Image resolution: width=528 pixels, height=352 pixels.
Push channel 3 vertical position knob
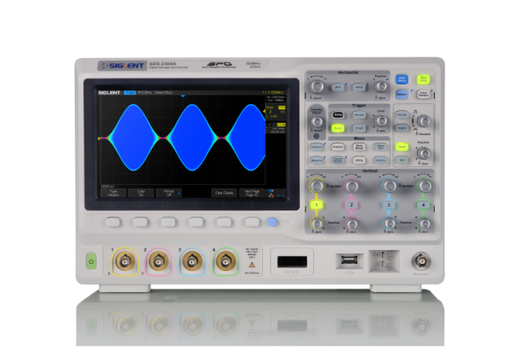point(390,223)
